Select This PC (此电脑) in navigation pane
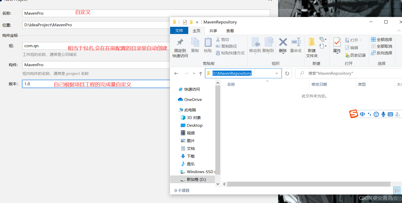The image size is (402, 203). [187, 110]
